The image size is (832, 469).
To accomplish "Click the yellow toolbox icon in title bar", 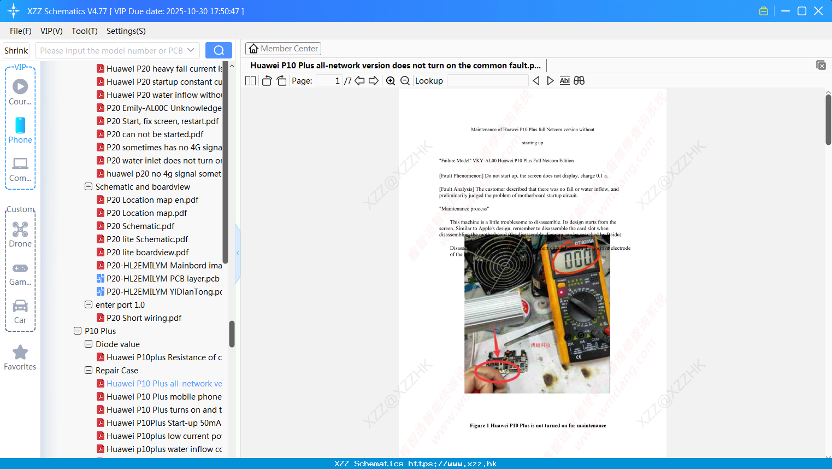I will [x=764, y=11].
